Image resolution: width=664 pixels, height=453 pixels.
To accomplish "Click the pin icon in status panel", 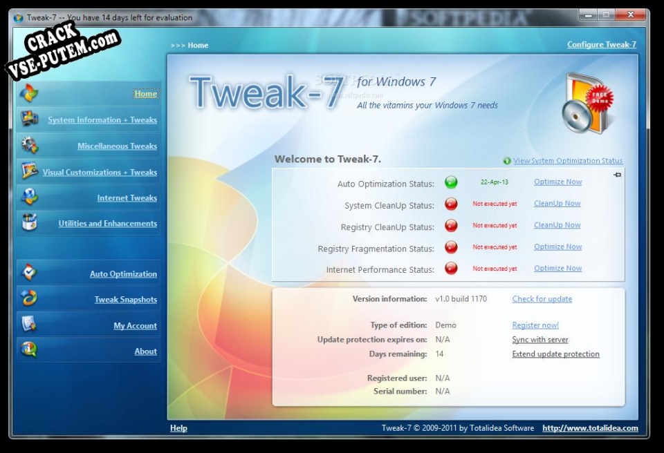I will [617, 175].
